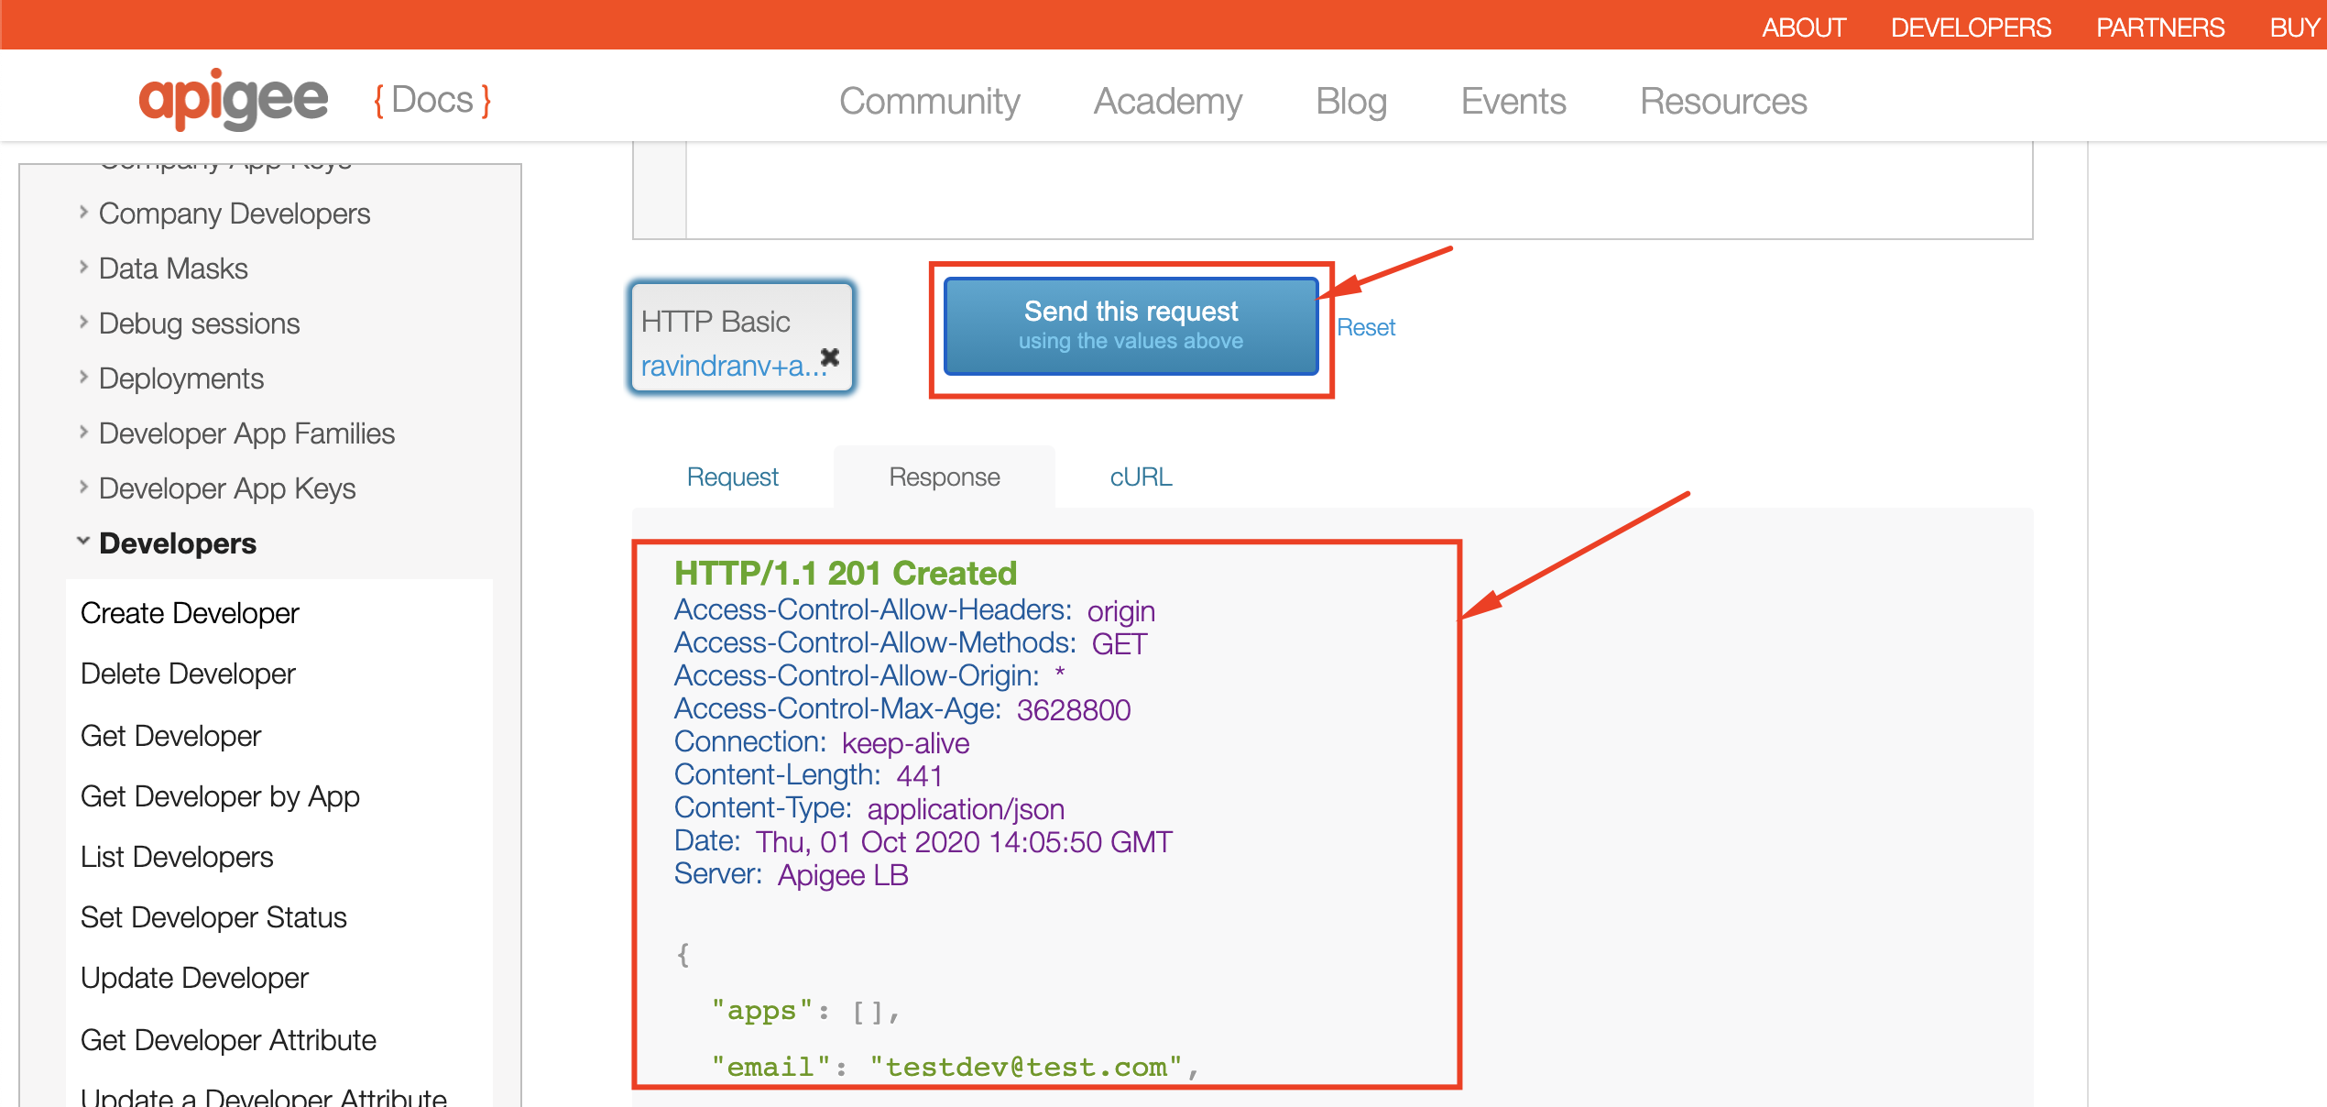Open the Set Developer Status page
Screen dimensions: 2327x1107
213,917
